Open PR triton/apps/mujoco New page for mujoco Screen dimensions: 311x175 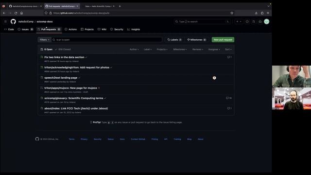[70, 88]
